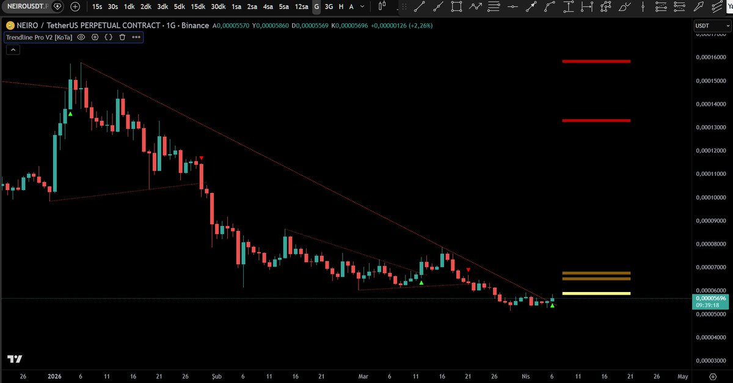Switch to the 15s timeframe
This screenshot has height=383, width=733.
pyautogui.click(x=97, y=7)
